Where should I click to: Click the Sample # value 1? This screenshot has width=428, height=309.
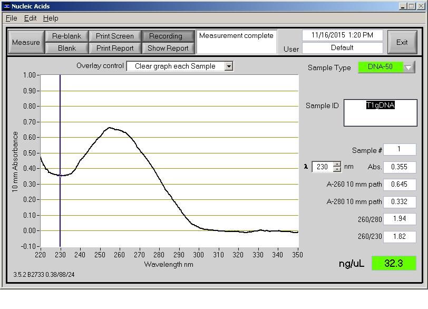(400, 149)
